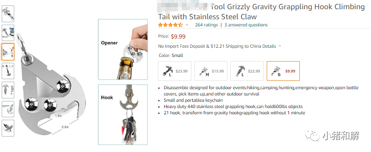Select the second thumbnail in the gallery
371x152 pixels.
pyautogui.click(x=8, y=33)
